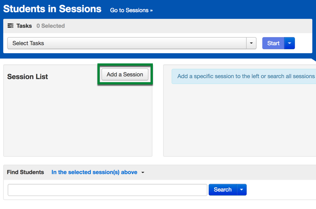Expand the Search button dropdown arrow
The height and width of the screenshot is (209, 316).
point(242,190)
